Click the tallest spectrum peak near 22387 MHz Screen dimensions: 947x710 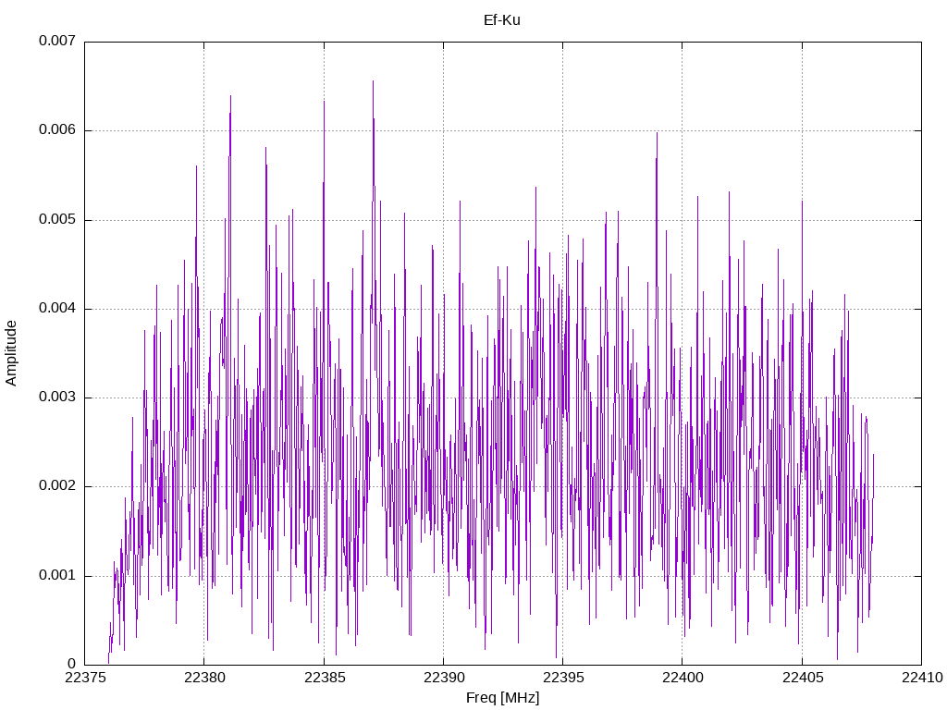(373, 82)
